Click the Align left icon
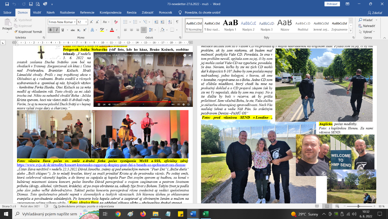The height and width of the screenshot is (219, 388). [126, 30]
